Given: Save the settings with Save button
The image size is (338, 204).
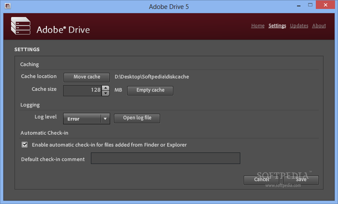Looking at the screenshot, I should coord(301,180).
